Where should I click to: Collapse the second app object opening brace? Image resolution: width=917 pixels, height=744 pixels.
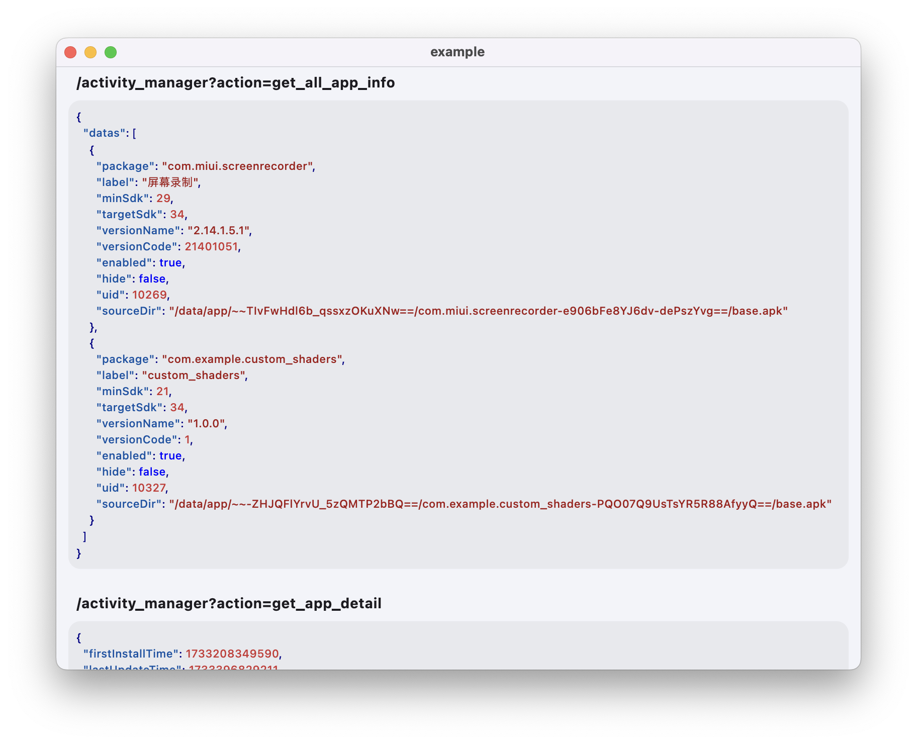click(91, 343)
